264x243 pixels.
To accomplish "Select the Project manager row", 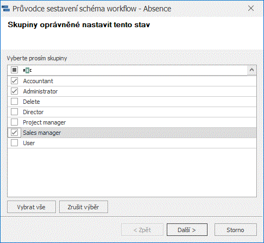I will coord(132,122).
